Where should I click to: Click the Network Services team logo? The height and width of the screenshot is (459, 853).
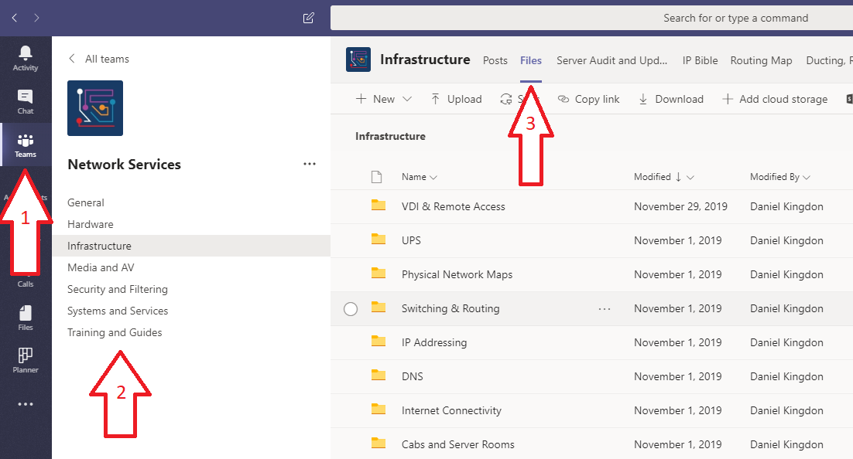point(95,108)
